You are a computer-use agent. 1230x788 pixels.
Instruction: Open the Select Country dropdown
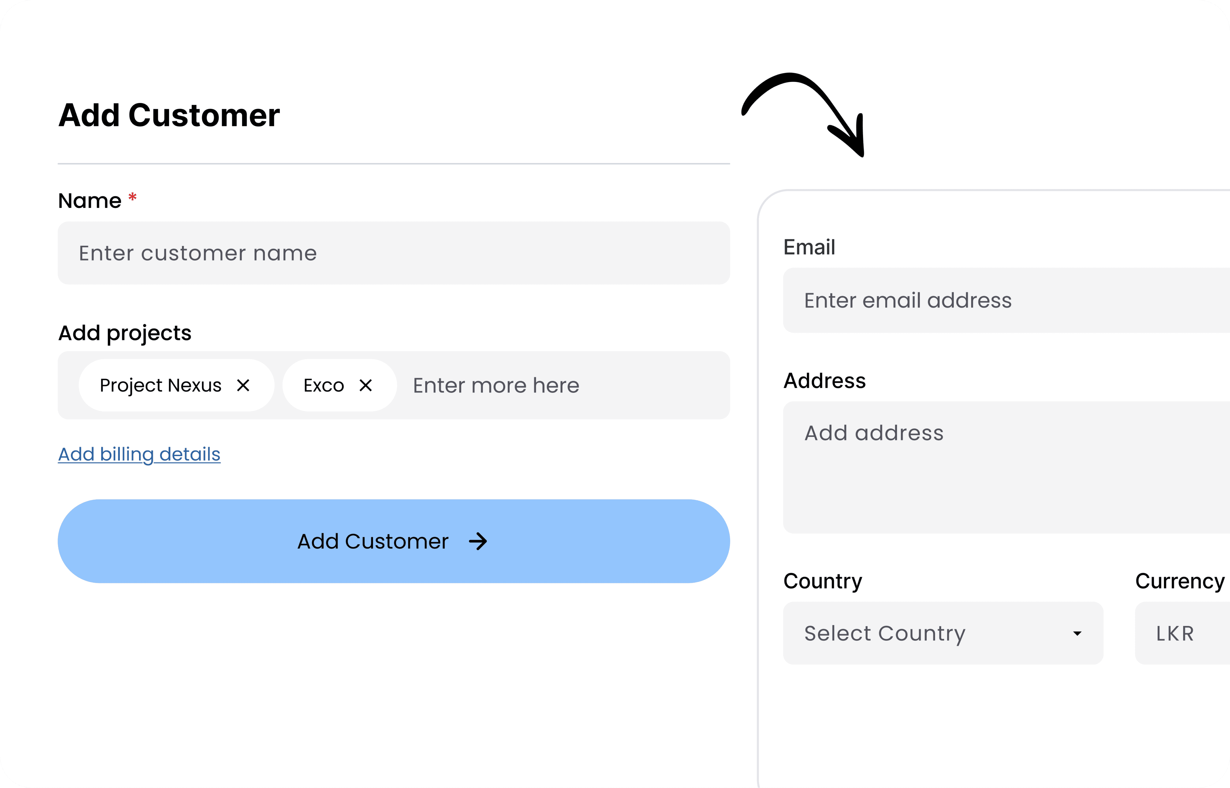(x=942, y=633)
